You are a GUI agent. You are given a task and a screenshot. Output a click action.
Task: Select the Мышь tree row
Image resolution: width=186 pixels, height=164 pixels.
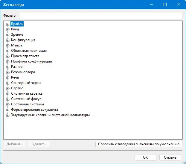click(17, 45)
